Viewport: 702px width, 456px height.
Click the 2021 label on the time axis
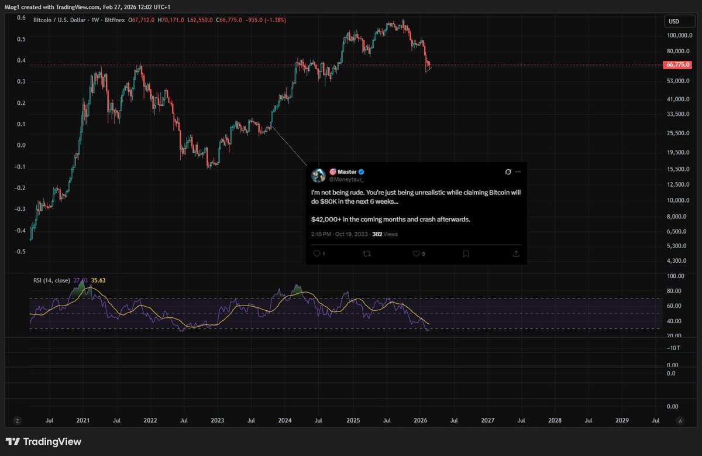82,420
